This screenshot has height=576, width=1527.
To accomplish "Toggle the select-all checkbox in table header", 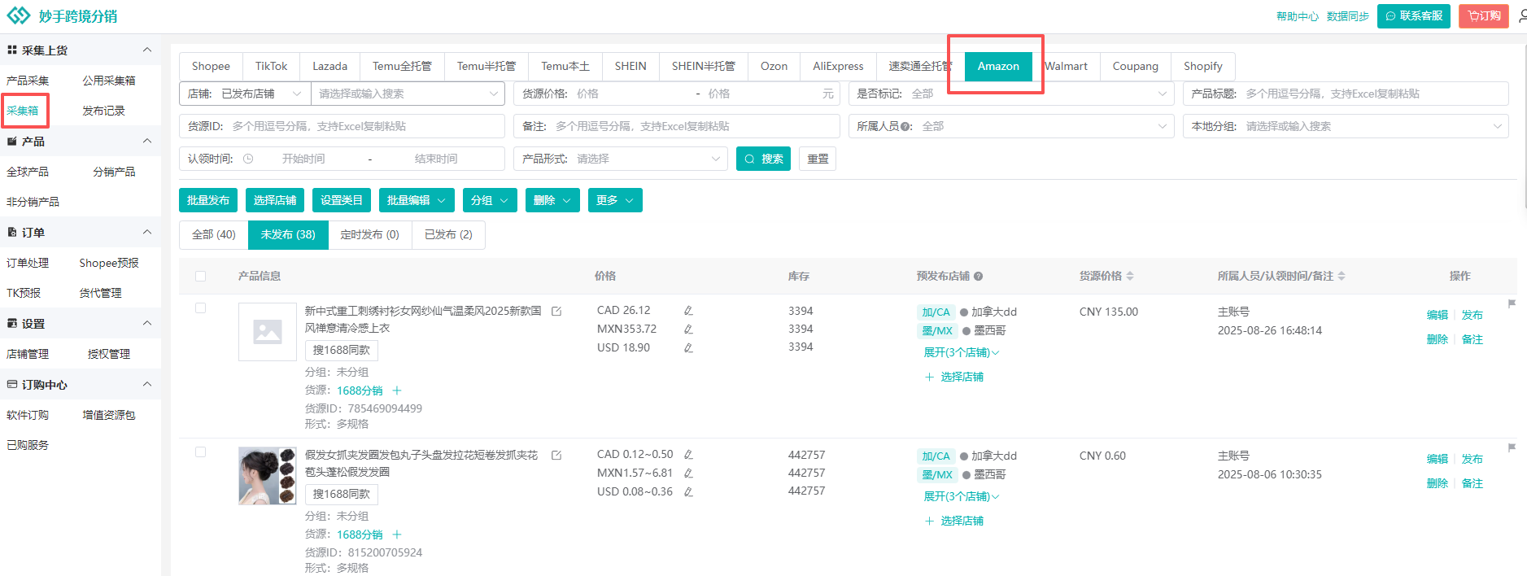I will pos(200,277).
